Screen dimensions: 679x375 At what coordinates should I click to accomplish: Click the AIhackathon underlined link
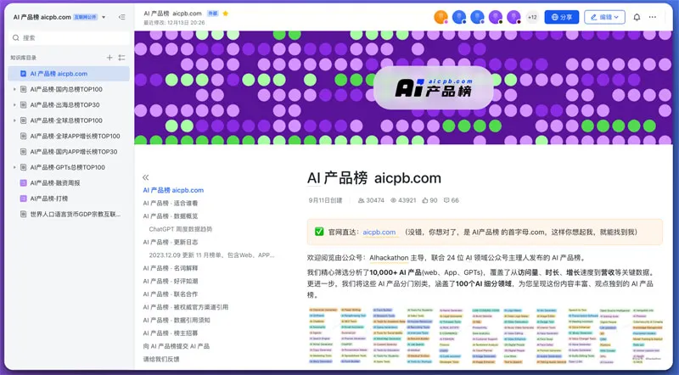point(389,258)
